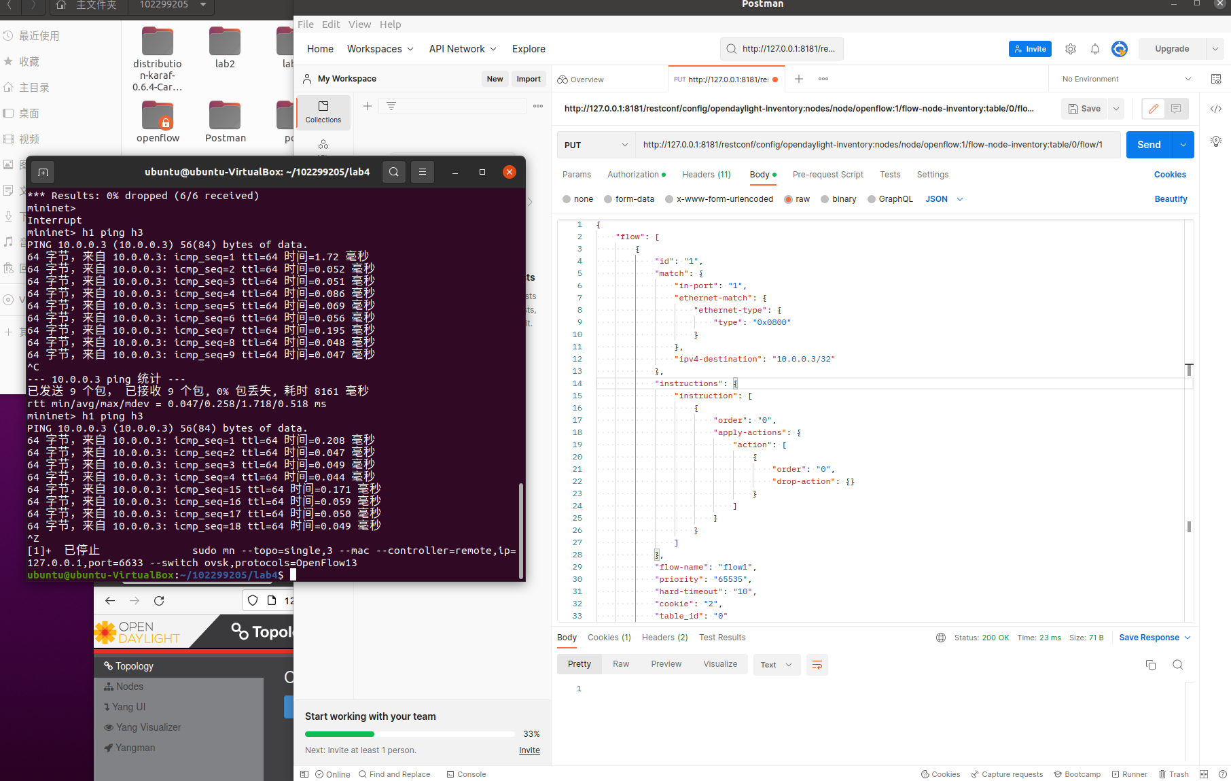Switch response view to Raw
This screenshot has height=781, width=1231.
tap(621, 664)
